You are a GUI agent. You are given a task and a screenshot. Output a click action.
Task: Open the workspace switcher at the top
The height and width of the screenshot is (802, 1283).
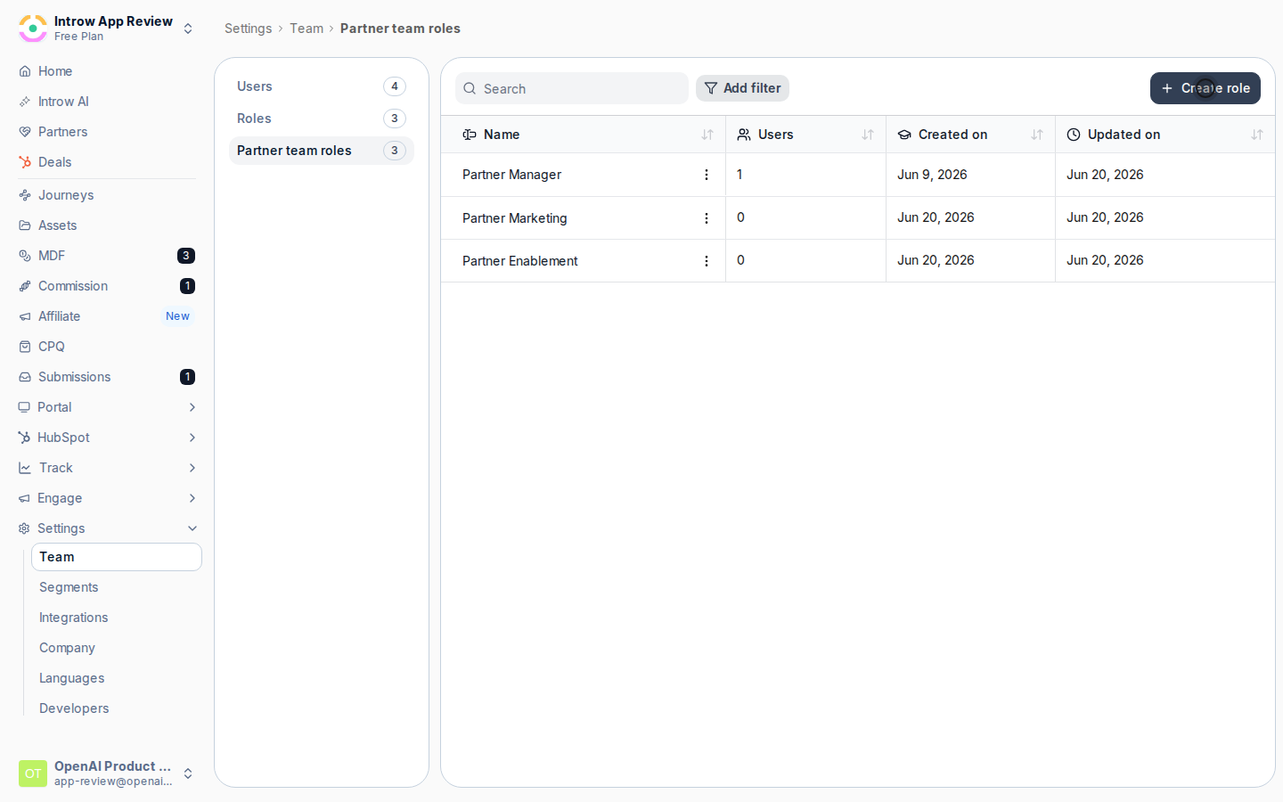[x=107, y=29]
